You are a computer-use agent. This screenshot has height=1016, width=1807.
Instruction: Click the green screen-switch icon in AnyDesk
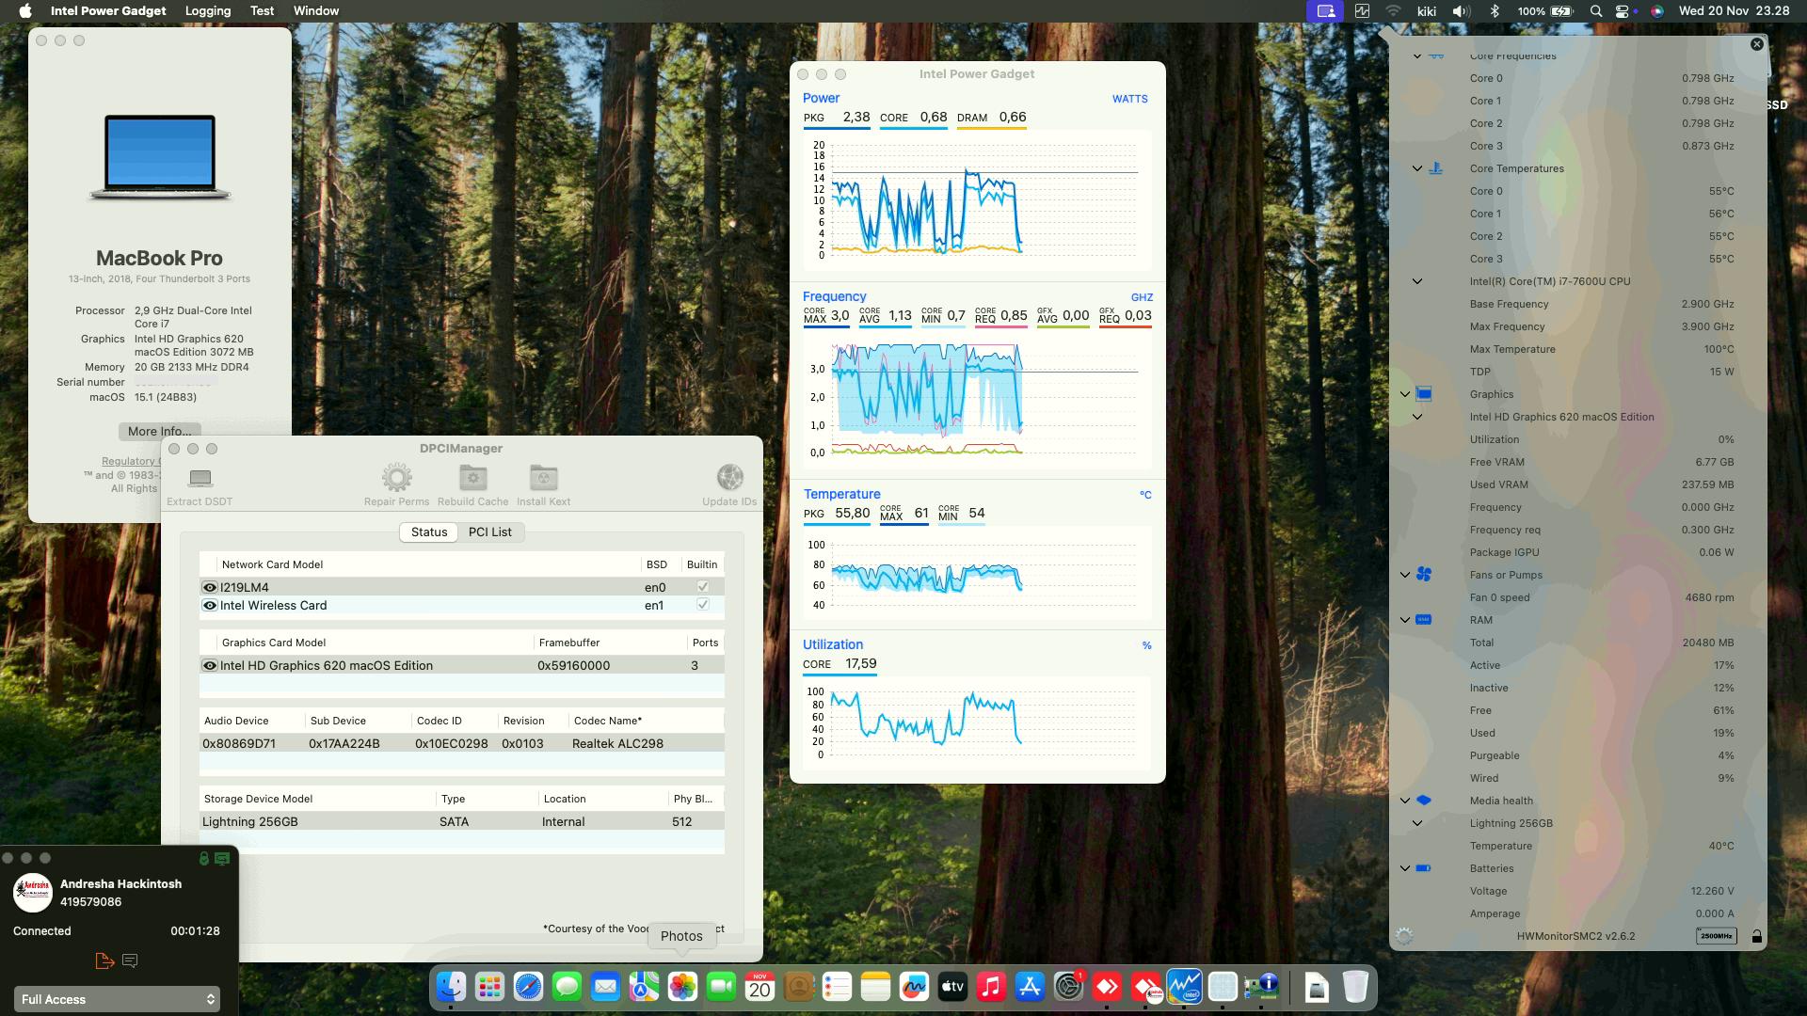pyautogui.click(x=222, y=858)
